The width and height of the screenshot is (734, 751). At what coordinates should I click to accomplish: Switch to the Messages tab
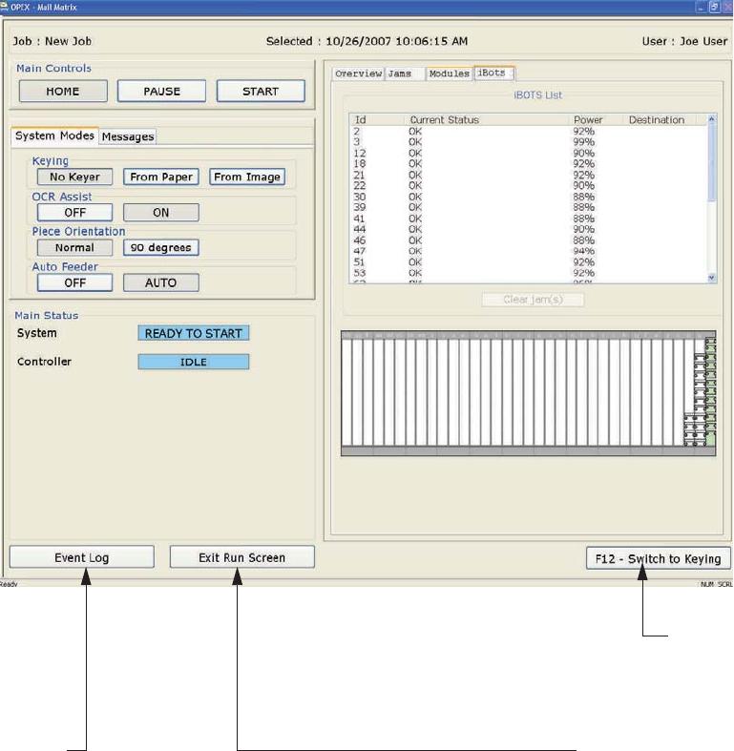click(x=128, y=136)
